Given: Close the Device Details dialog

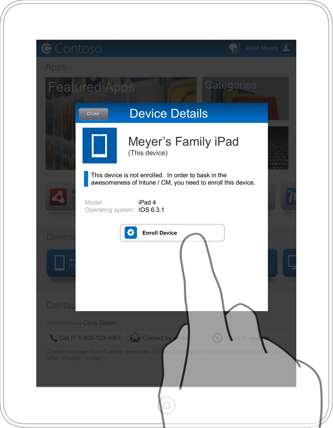Looking at the screenshot, I should point(93,114).
